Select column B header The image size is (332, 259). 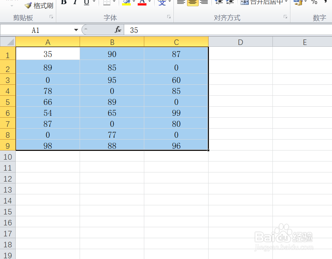pos(112,42)
